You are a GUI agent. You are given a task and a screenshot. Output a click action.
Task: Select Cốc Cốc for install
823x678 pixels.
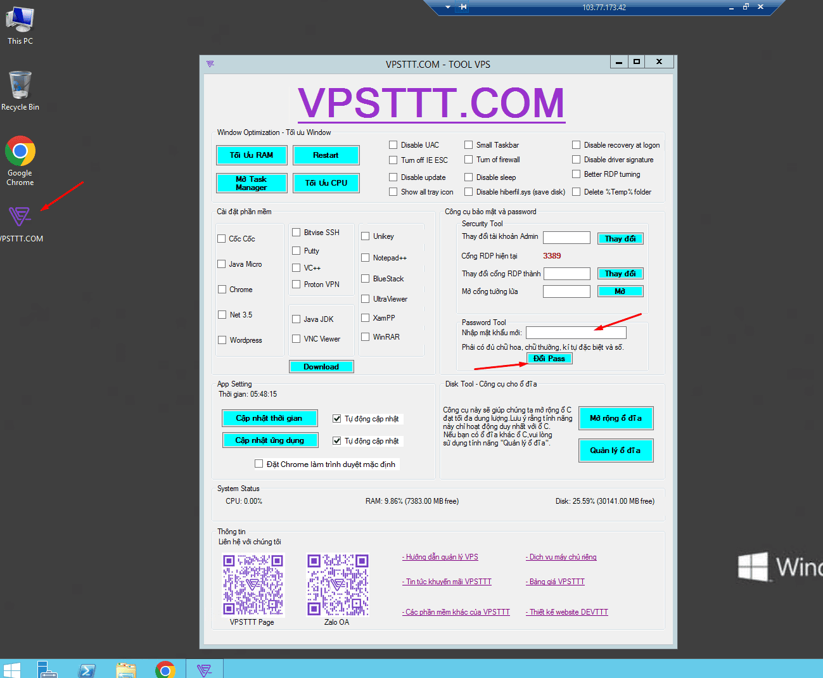[222, 239]
